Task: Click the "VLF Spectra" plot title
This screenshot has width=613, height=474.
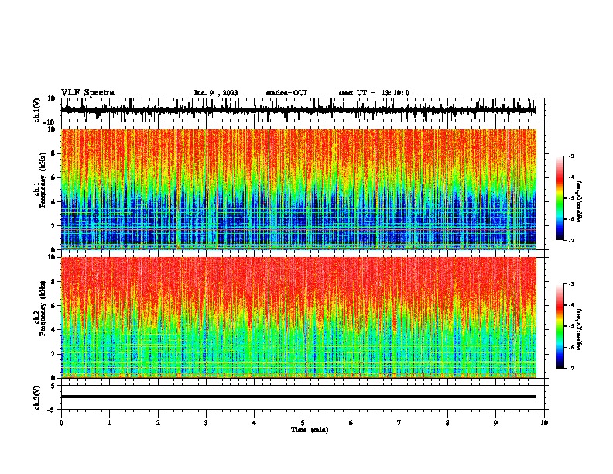Action: (87, 93)
